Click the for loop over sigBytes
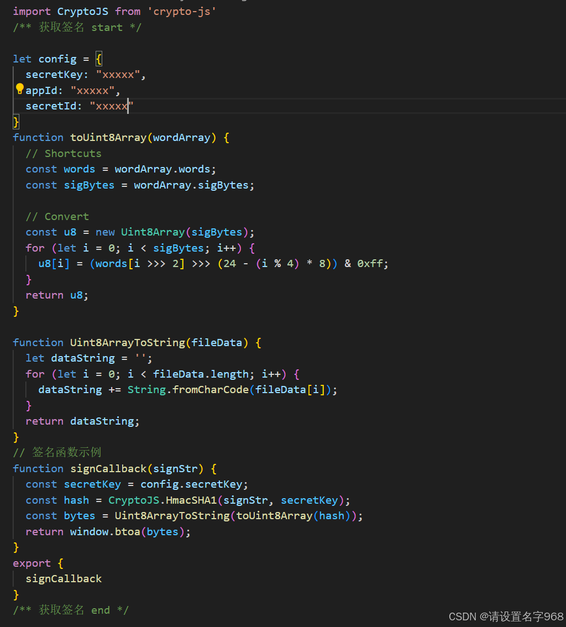Viewport: 566px width, 627px height. 140,248
